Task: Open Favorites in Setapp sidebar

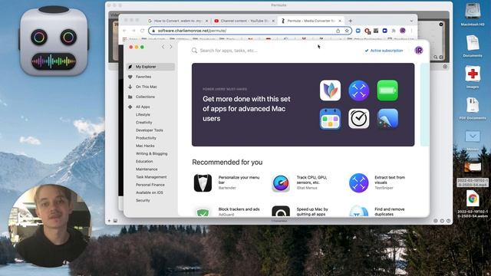Action: click(143, 77)
